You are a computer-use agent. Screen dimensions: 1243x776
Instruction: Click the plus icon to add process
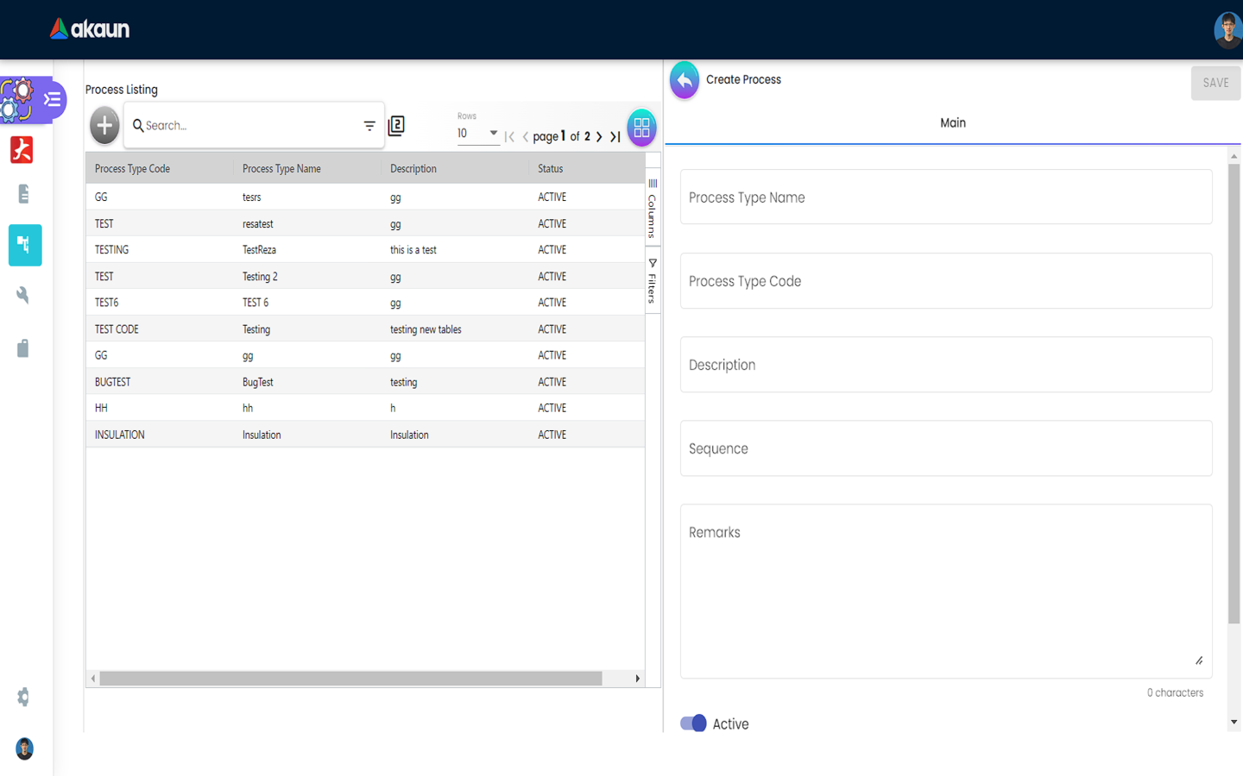pos(104,126)
